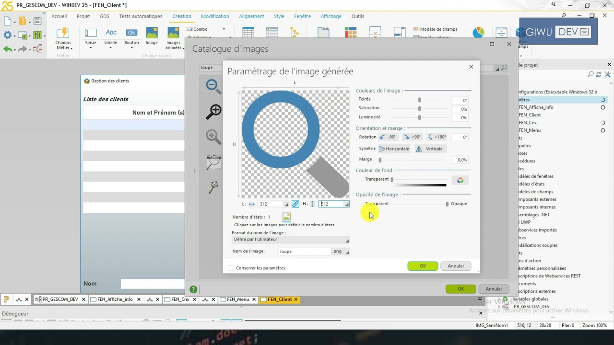This screenshot has height=345, width=614.
Task: Switch to the Alignement ribbon tab
Action: (251, 16)
